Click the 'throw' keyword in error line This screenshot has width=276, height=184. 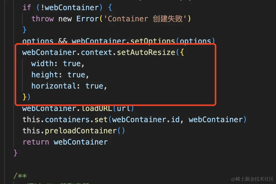pos(43,19)
